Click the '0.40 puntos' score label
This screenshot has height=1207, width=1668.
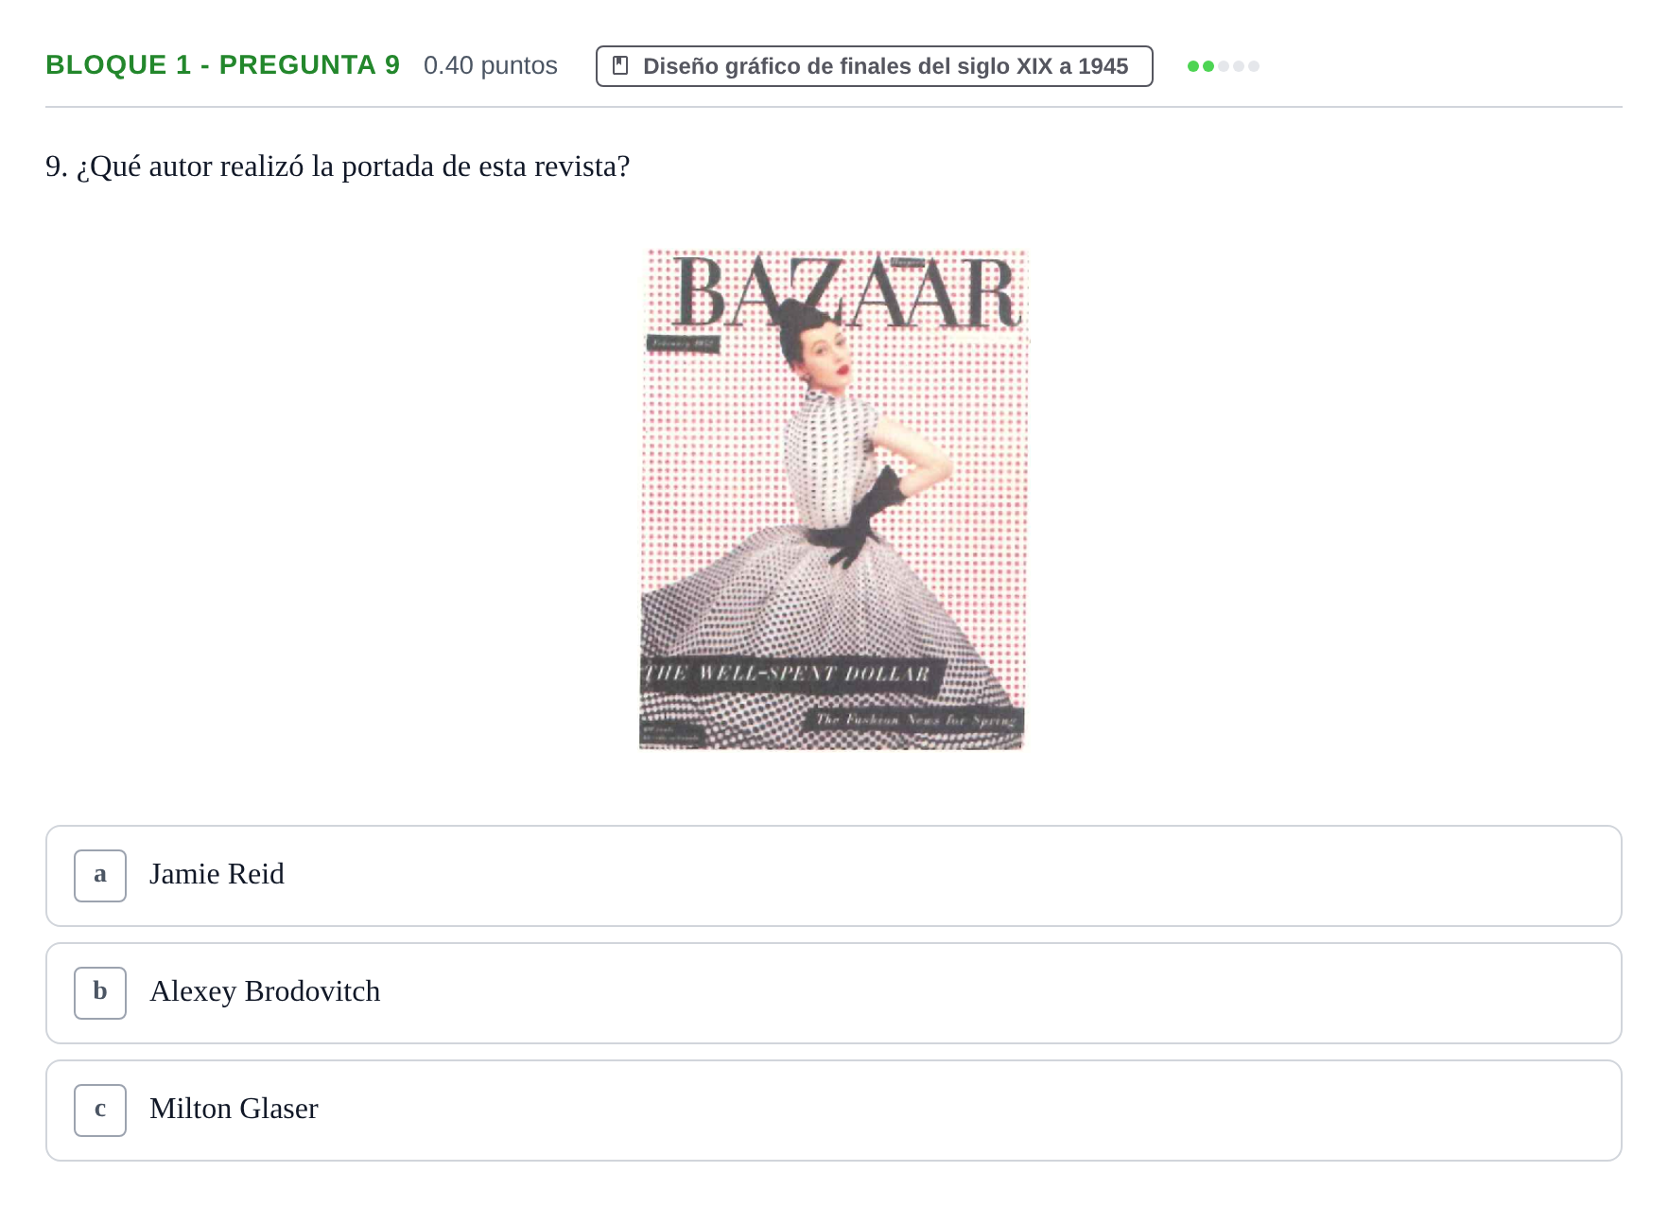pos(491,65)
